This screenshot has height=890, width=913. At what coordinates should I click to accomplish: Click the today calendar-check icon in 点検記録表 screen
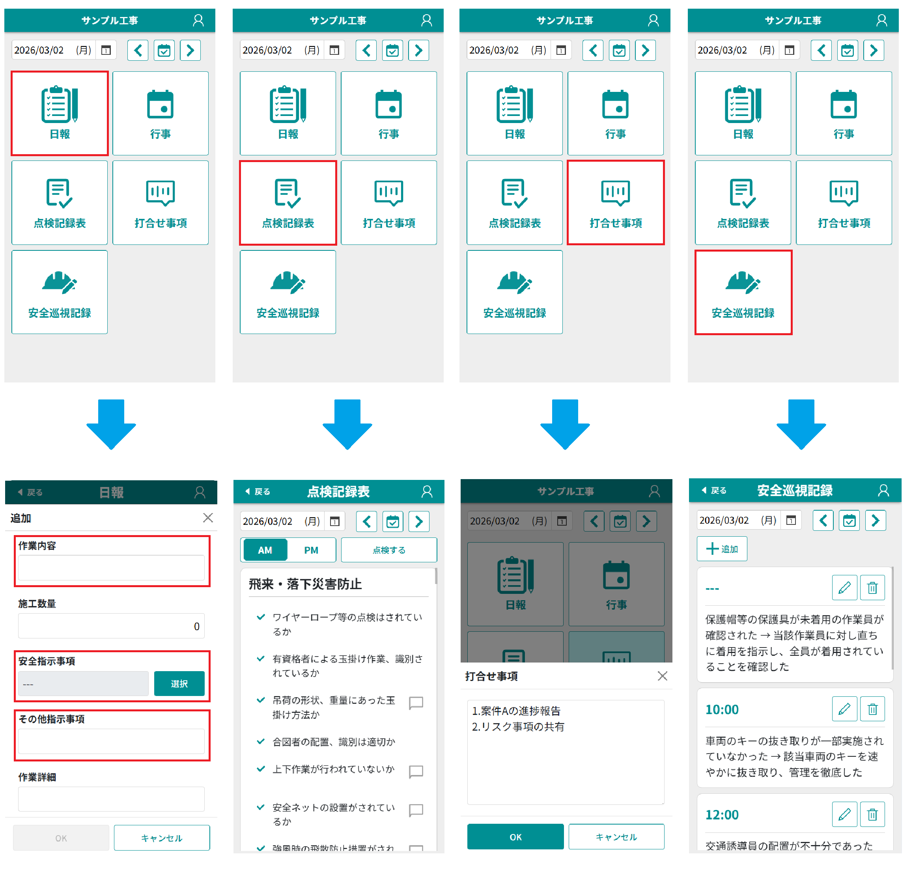pyautogui.click(x=392, y=522)
